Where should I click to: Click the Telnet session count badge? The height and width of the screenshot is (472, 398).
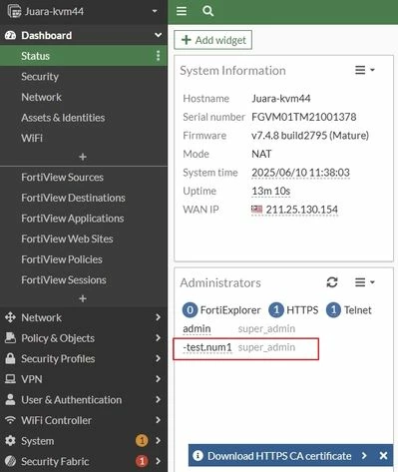[x=333, y=310]
